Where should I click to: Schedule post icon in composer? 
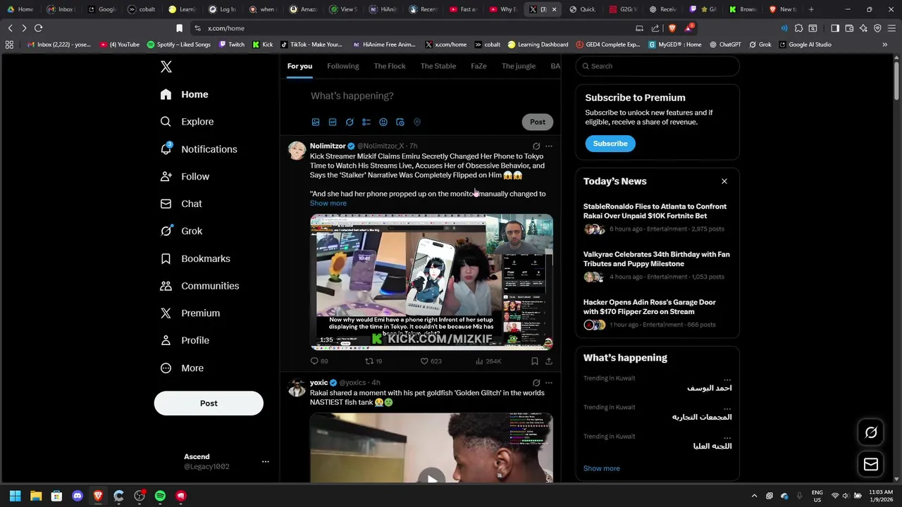(400, 122)
